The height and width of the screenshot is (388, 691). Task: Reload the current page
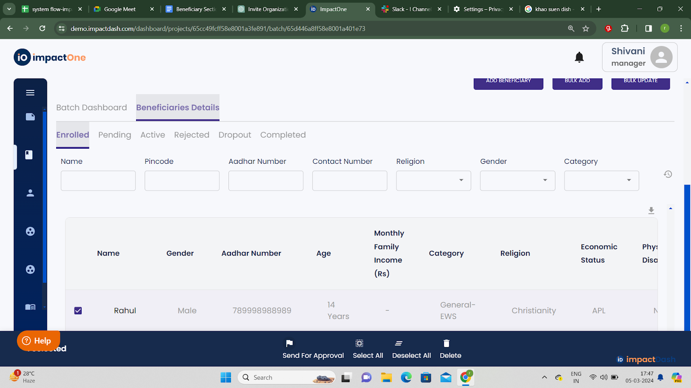click(x=42, y=28)
